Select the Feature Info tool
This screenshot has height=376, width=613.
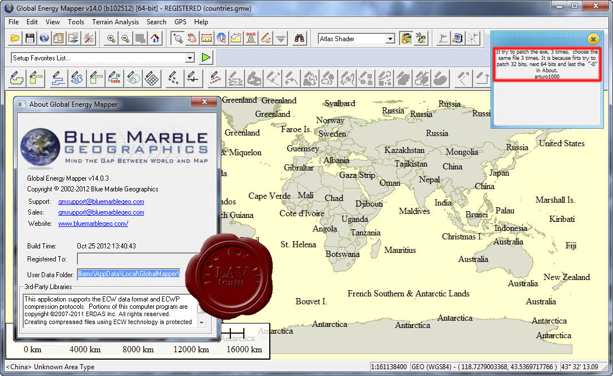point(221,38)
